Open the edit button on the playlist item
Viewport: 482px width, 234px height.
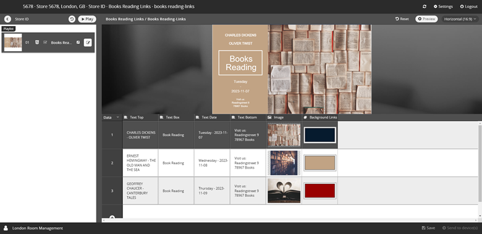point(88,43)
